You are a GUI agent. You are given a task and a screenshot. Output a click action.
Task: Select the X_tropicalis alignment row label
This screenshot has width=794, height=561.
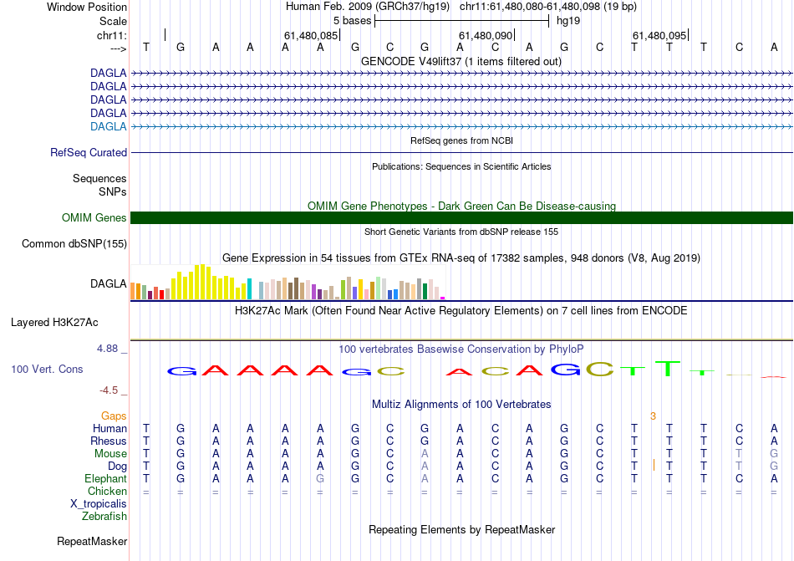[99, 504]
